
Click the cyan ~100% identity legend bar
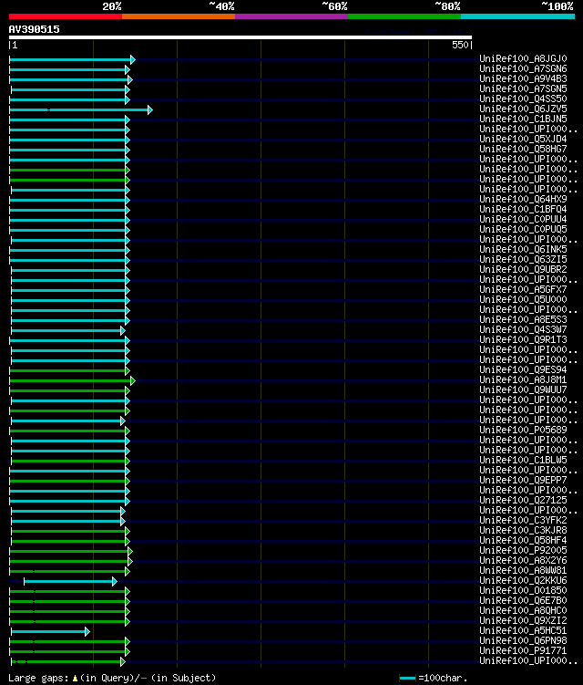coord(517,16)
